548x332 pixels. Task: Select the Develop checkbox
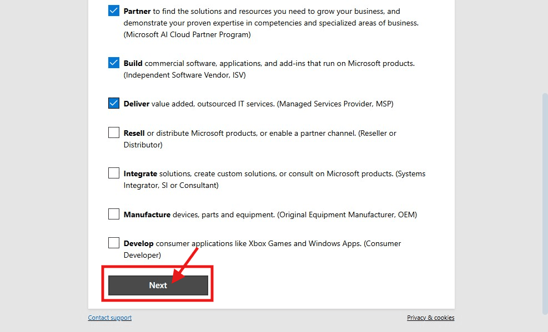[x=114, y=243]
